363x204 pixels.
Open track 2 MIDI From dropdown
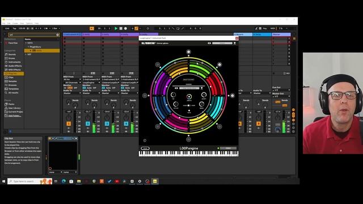click(x=91, y=79)
